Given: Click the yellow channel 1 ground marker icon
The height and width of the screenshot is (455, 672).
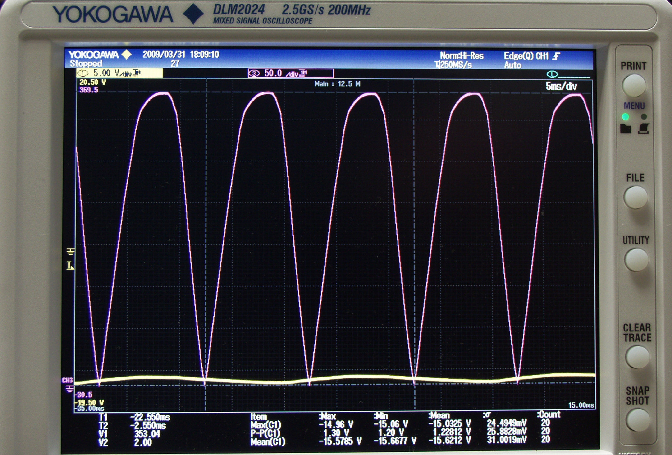Looking at the screenshot, I should (x=70, y=252).
